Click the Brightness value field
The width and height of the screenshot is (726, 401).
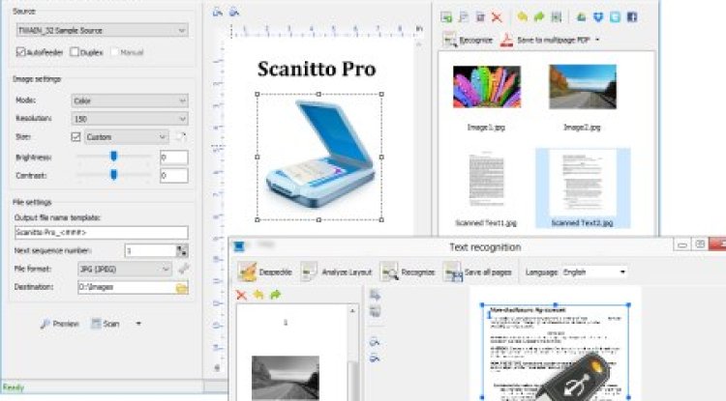pyautogui.click(x=174, y=158)
